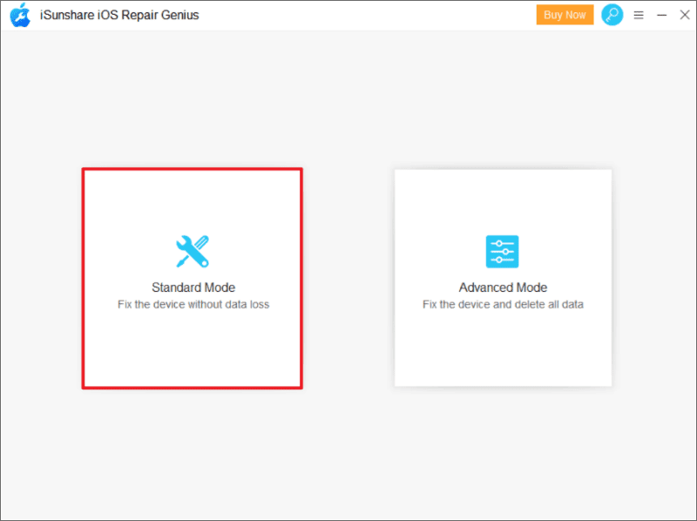Click the blue sliders Advanced Mode icon
This screenshot has width=697, height=521.
(x=502, y=251)
